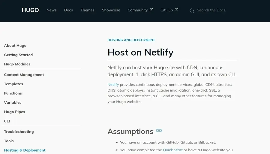Screen dimensions: 270x154
Task: Click external link icon beside GitHub
Action: [x=176, y=10]
